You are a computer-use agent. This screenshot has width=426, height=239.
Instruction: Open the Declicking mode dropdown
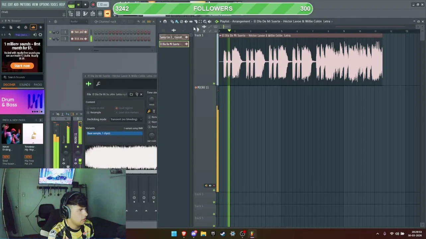pos(126,119)
